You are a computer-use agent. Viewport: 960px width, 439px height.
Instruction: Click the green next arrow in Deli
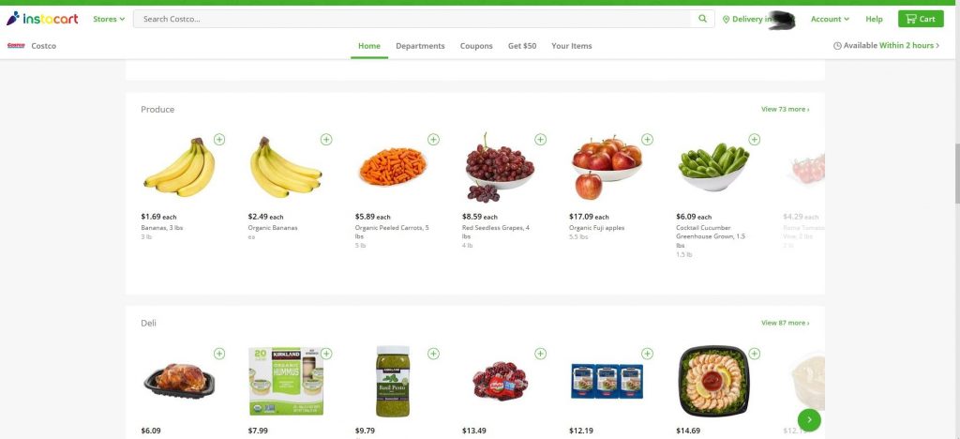pos(809,420)
